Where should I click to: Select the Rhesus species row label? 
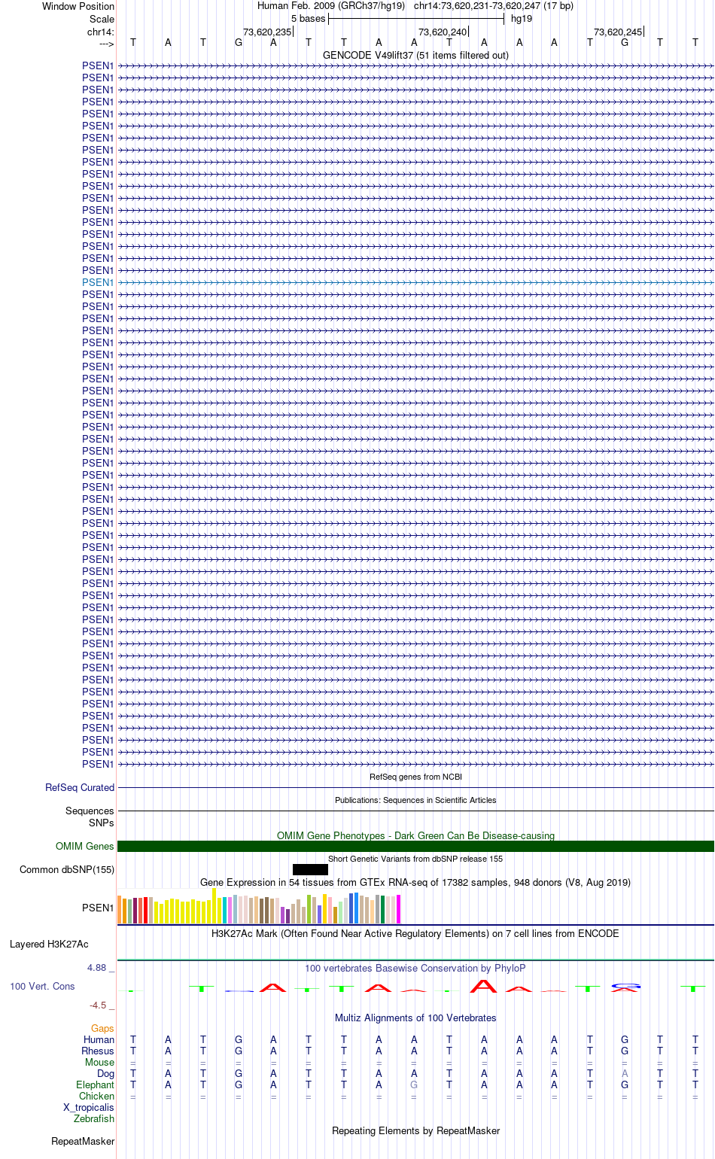tap(98, 1051)
